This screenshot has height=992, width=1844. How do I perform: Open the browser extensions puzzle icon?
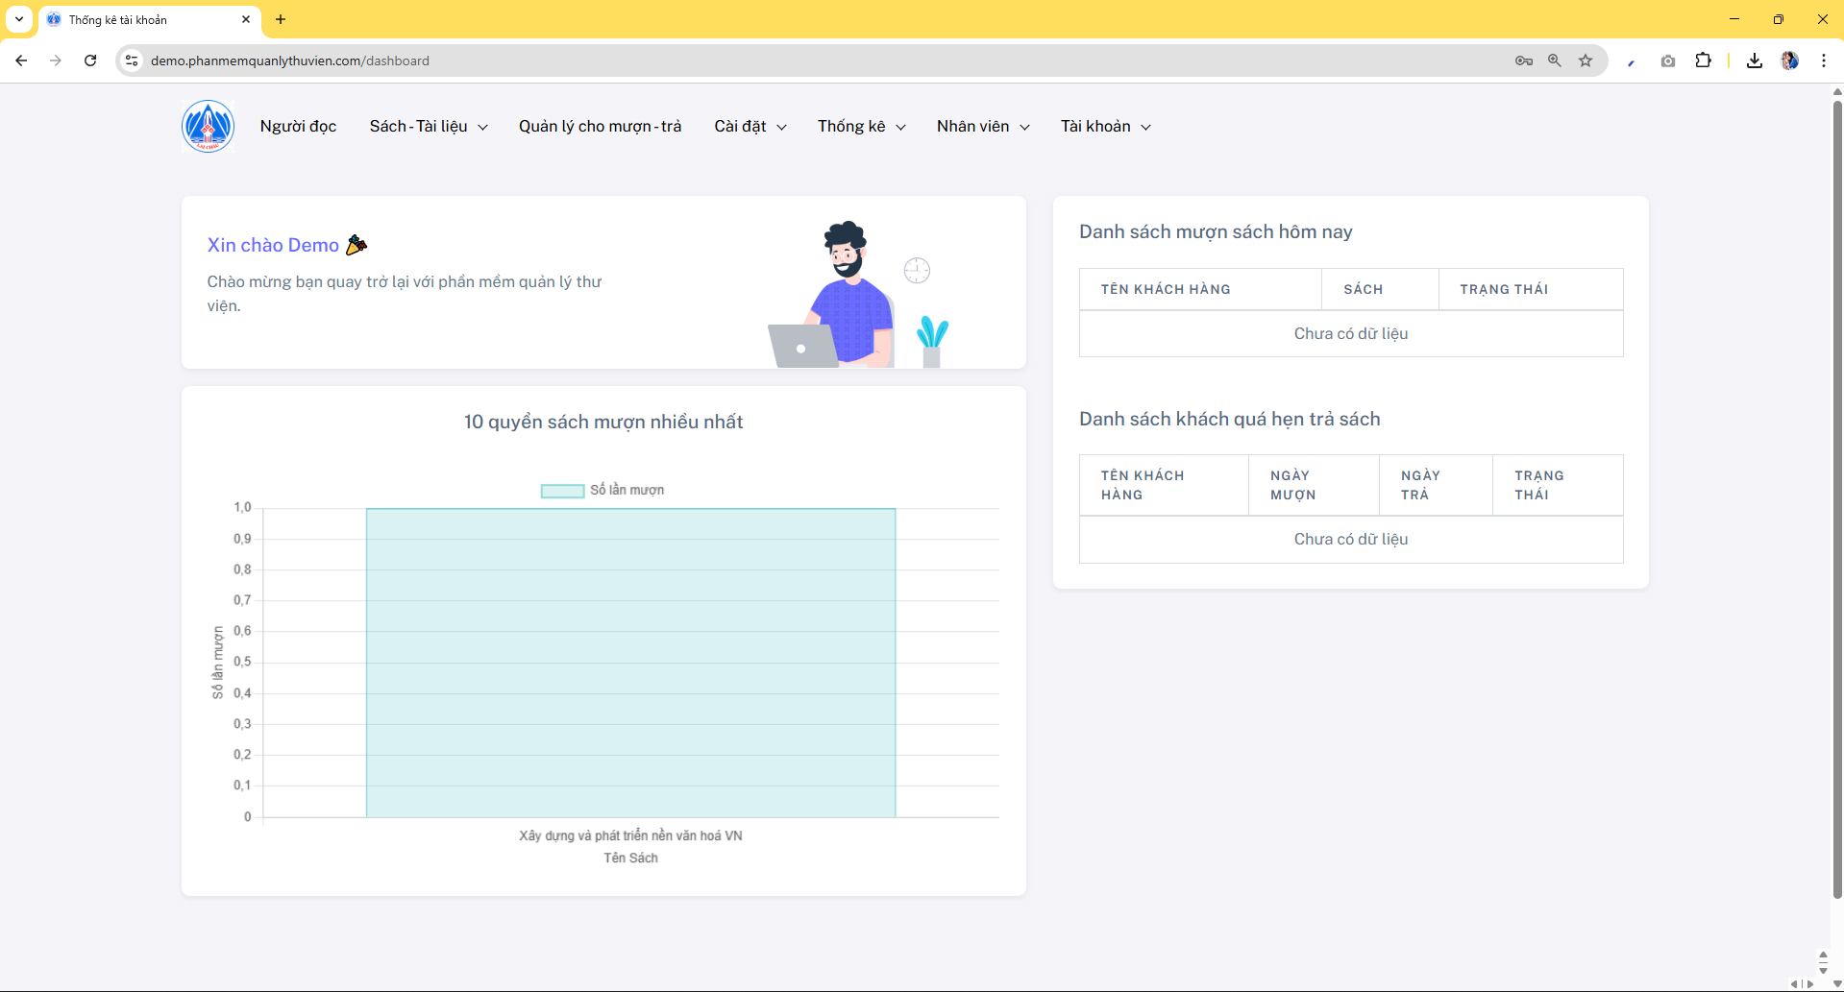coord(1703,60)
